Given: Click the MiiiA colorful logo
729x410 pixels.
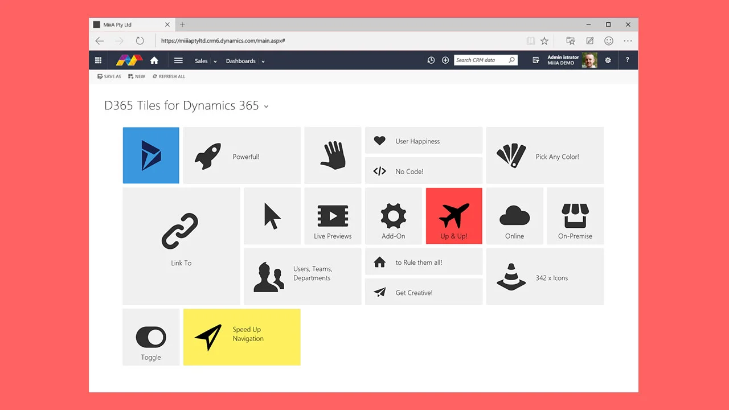Looking at the screenshot, I should coord(129,60).
